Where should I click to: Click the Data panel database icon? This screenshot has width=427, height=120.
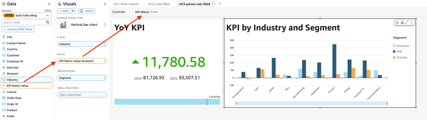4,4
